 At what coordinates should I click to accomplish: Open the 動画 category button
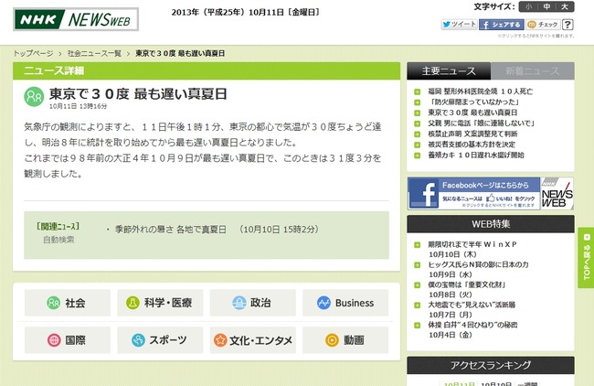(345, 340)
